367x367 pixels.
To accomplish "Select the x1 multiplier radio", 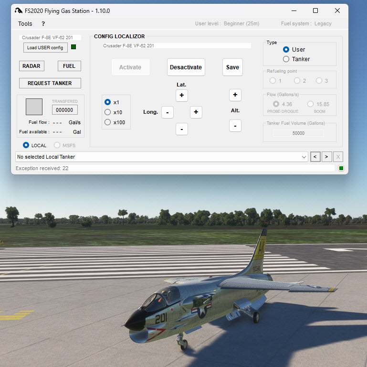I will click(x=108, y=102).
